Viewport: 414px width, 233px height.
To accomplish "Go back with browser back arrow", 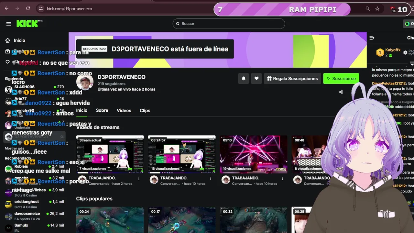I will [6, 9].
